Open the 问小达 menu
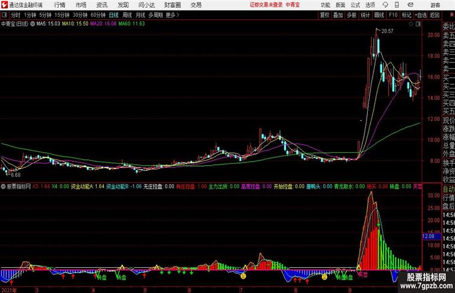The image size is (455, 293). click(x=146, y=5)
